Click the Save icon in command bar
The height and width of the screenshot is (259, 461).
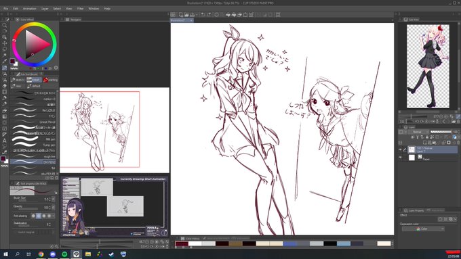[193, 14]
